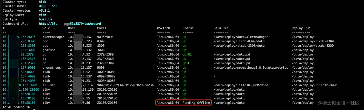Click the Status column header
The image size is (364, 110).
(x=188, y=28)
